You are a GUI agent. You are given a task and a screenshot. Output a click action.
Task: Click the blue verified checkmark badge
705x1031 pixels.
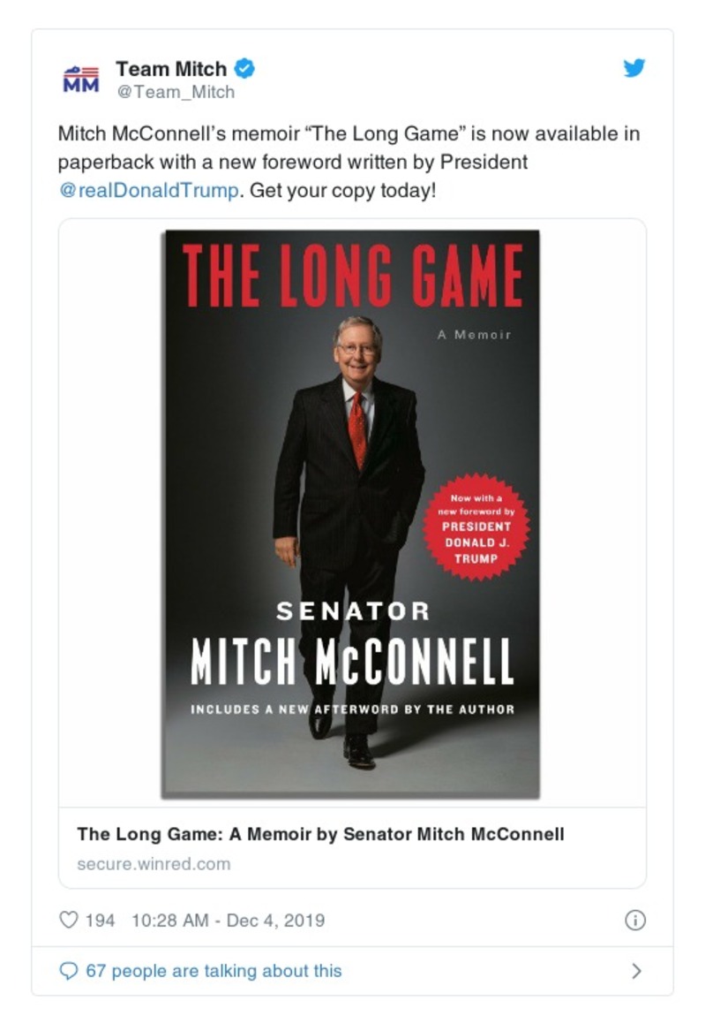[245, 68]
